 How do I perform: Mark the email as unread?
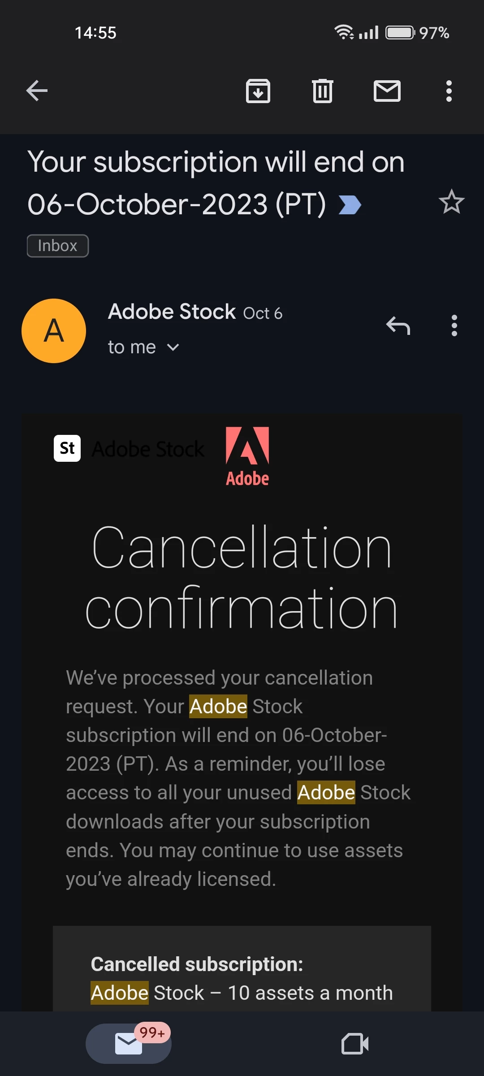coord(387,91)
